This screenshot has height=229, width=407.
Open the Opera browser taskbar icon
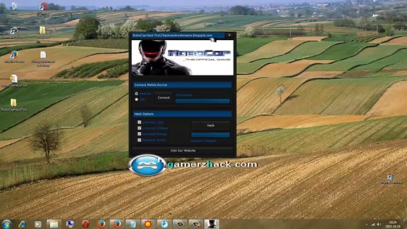tap(85, 224)
